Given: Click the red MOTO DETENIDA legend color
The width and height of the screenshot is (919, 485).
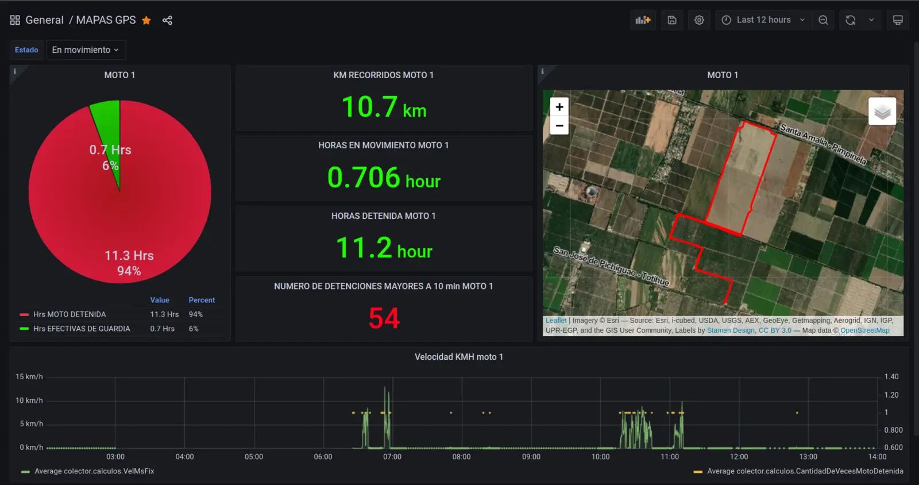Looking at the screenshot, I should (24, 314).
